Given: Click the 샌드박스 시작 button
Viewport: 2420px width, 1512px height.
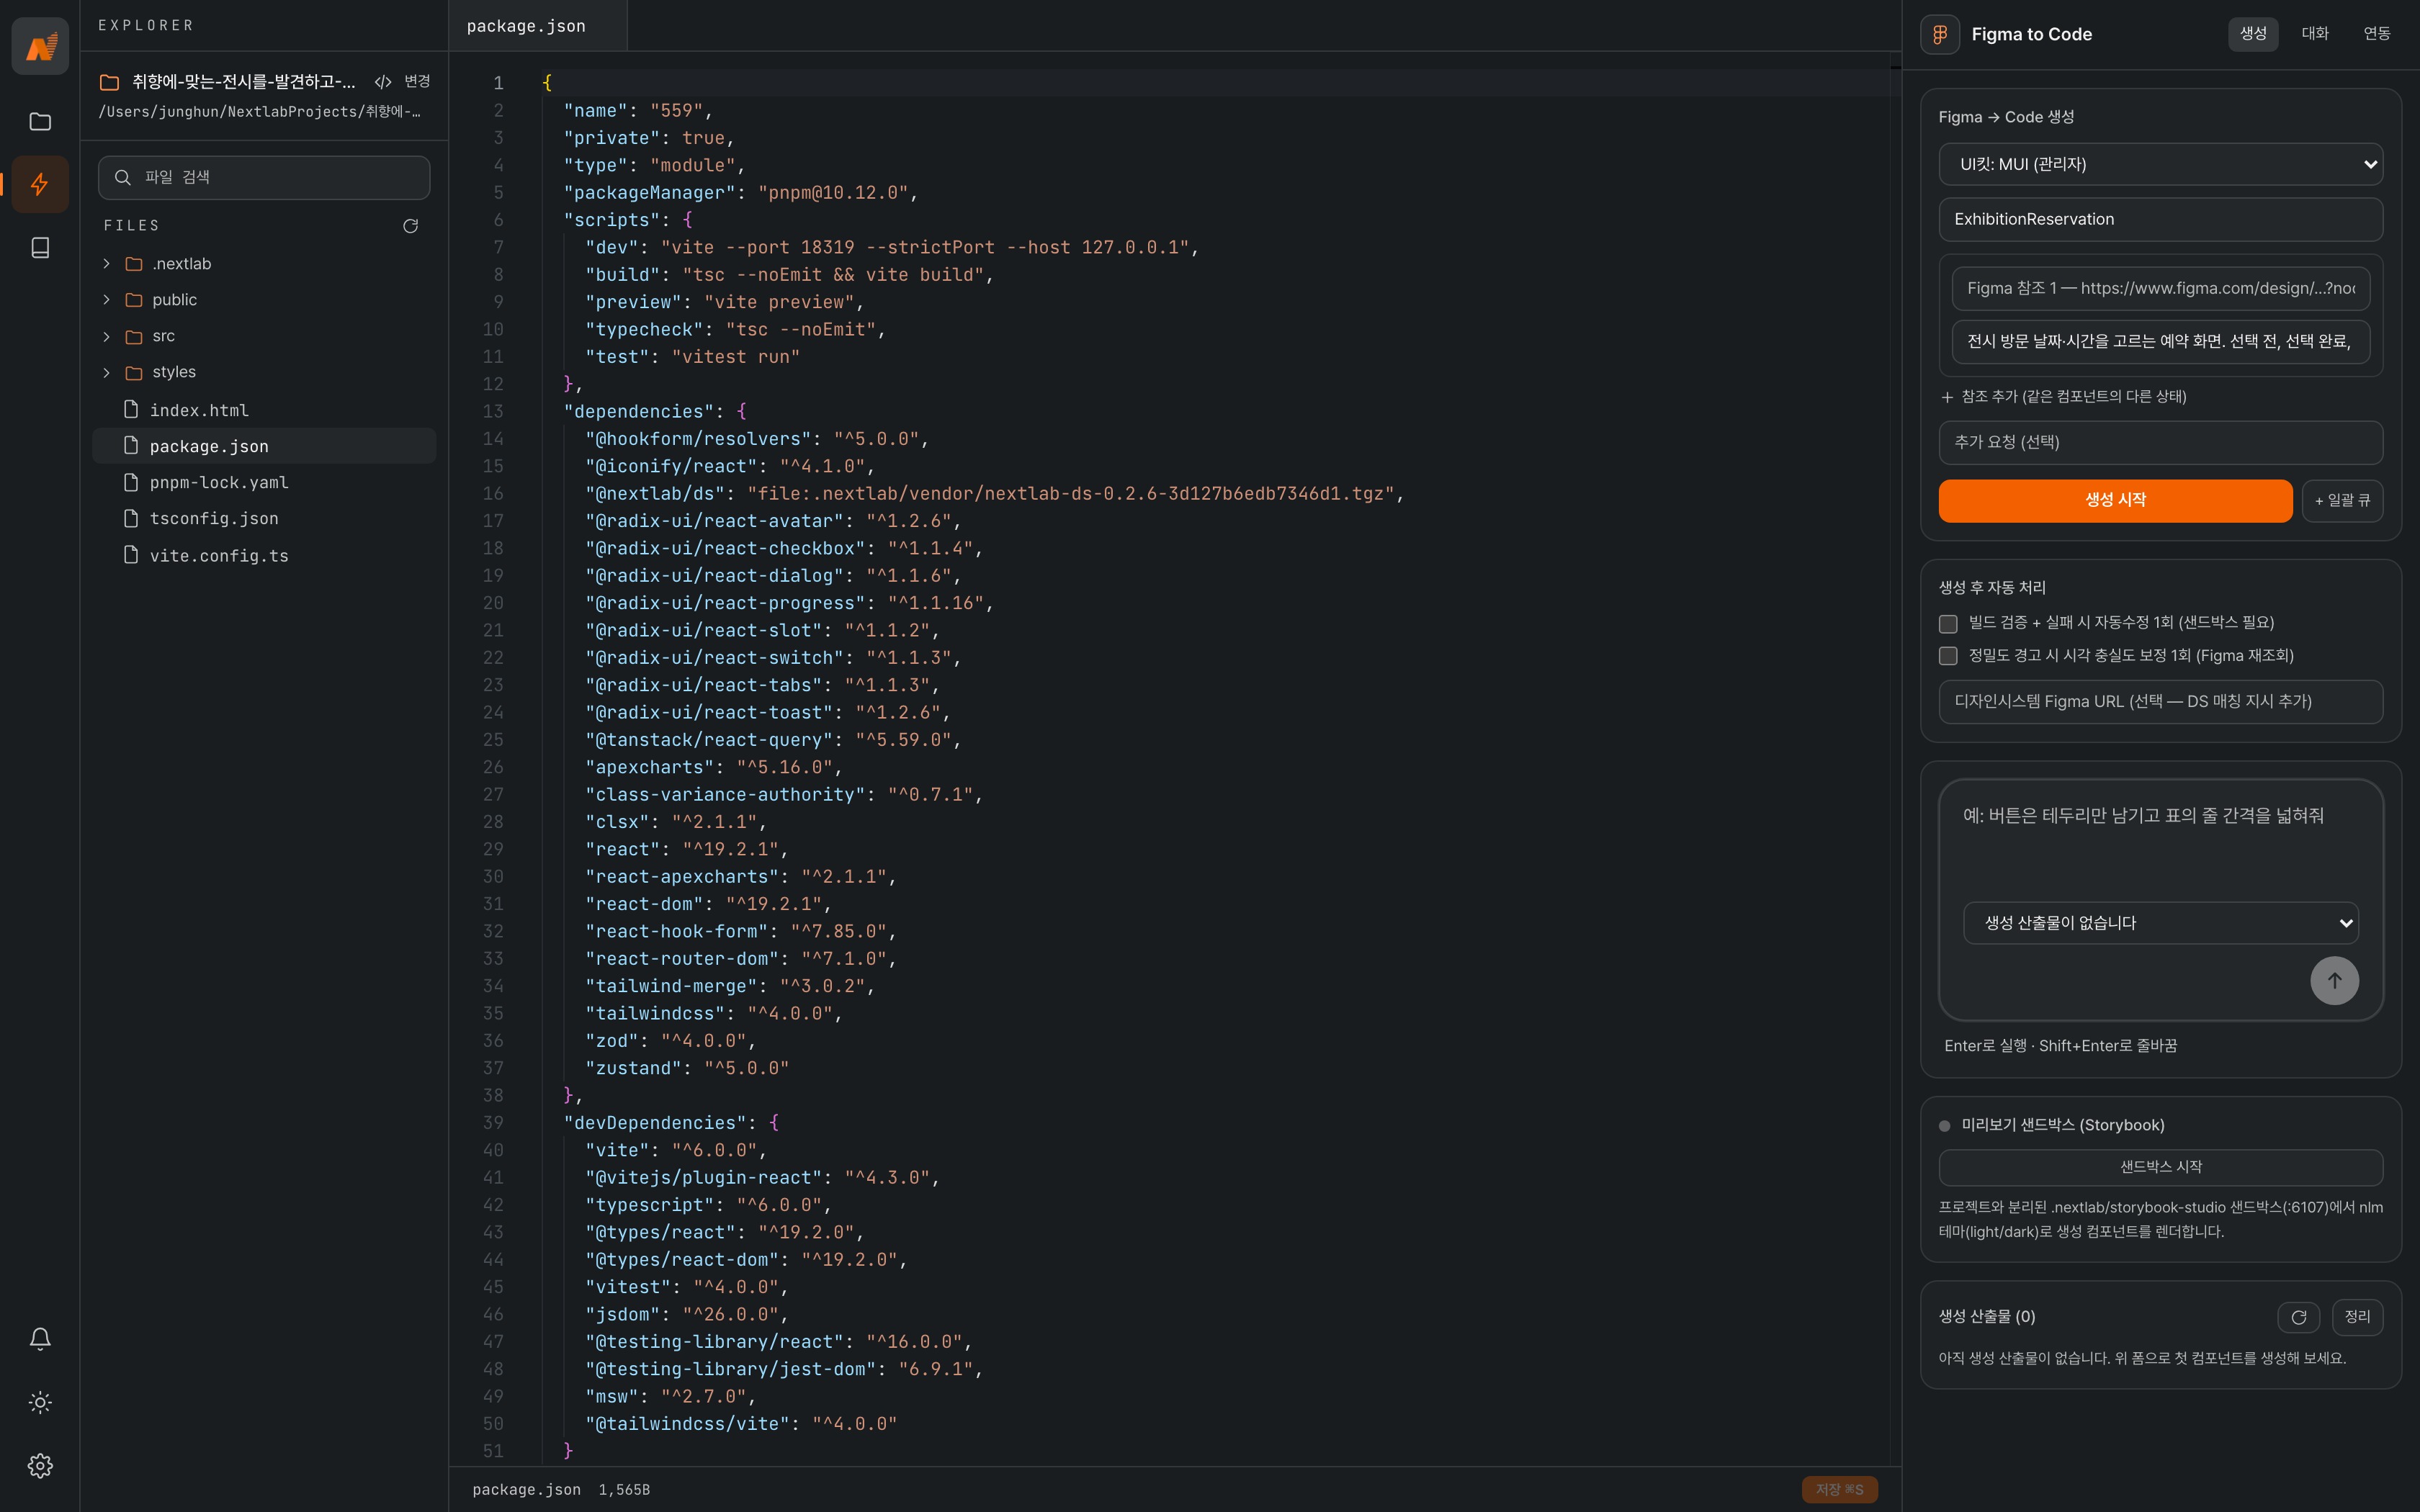Looking at the screenshot, I should point(2160,1167).
